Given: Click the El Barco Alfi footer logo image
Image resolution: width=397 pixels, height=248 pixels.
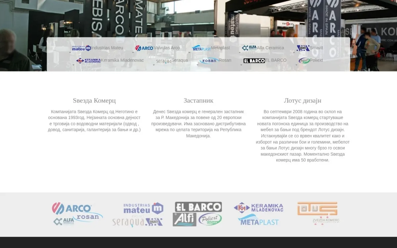Looking at the screenshot, I should click(x=198, y=214).
